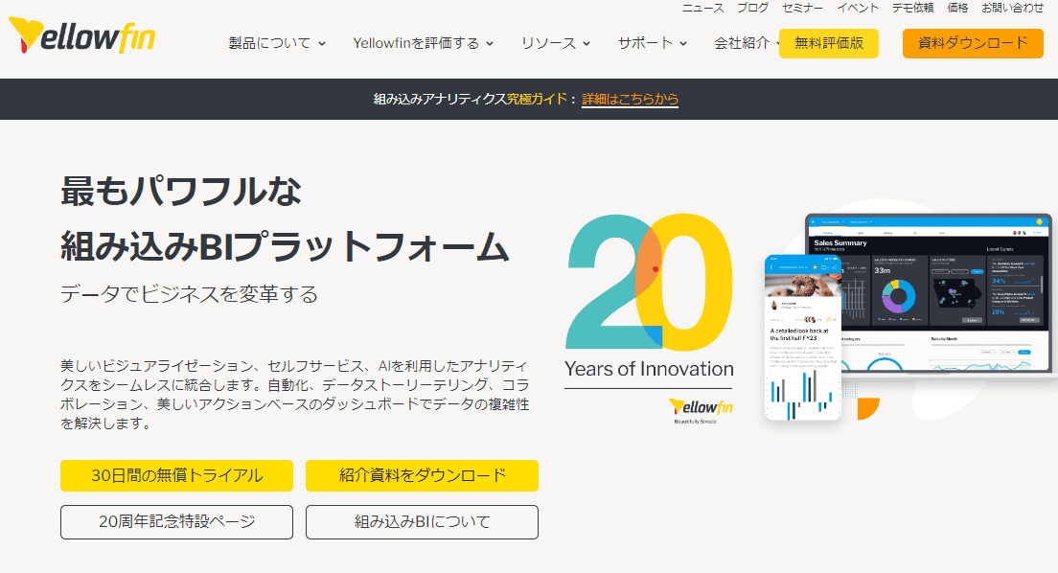Viewport: 1058px width, 573px height.
Task: Follow the 詳細はこちらから banner link
Action: [x=630, y=100]
